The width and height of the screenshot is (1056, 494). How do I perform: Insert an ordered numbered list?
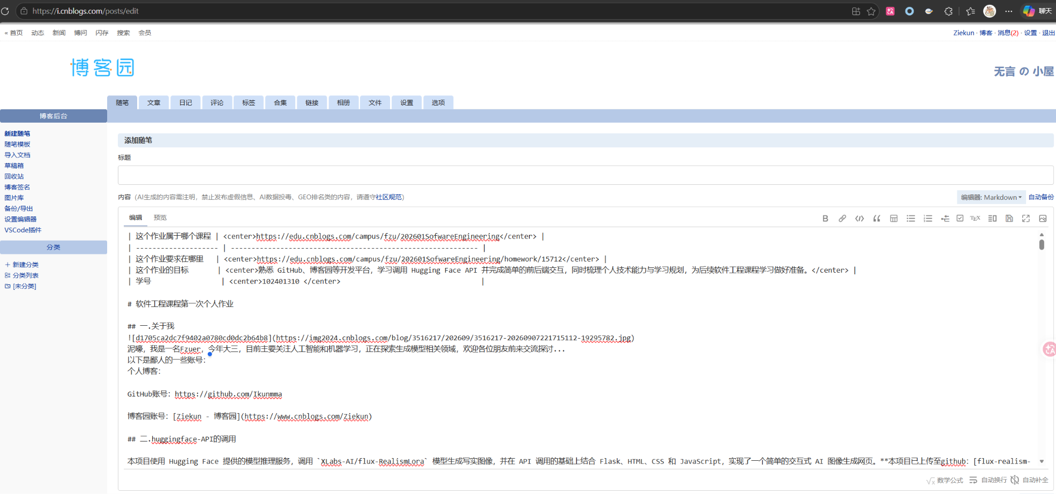[928, 219]
